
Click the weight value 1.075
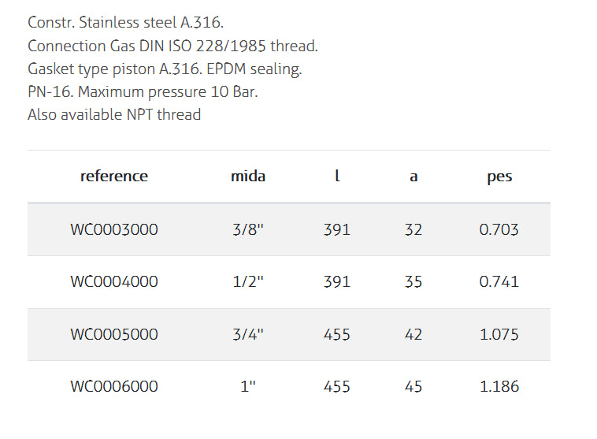tap(499, 334)
